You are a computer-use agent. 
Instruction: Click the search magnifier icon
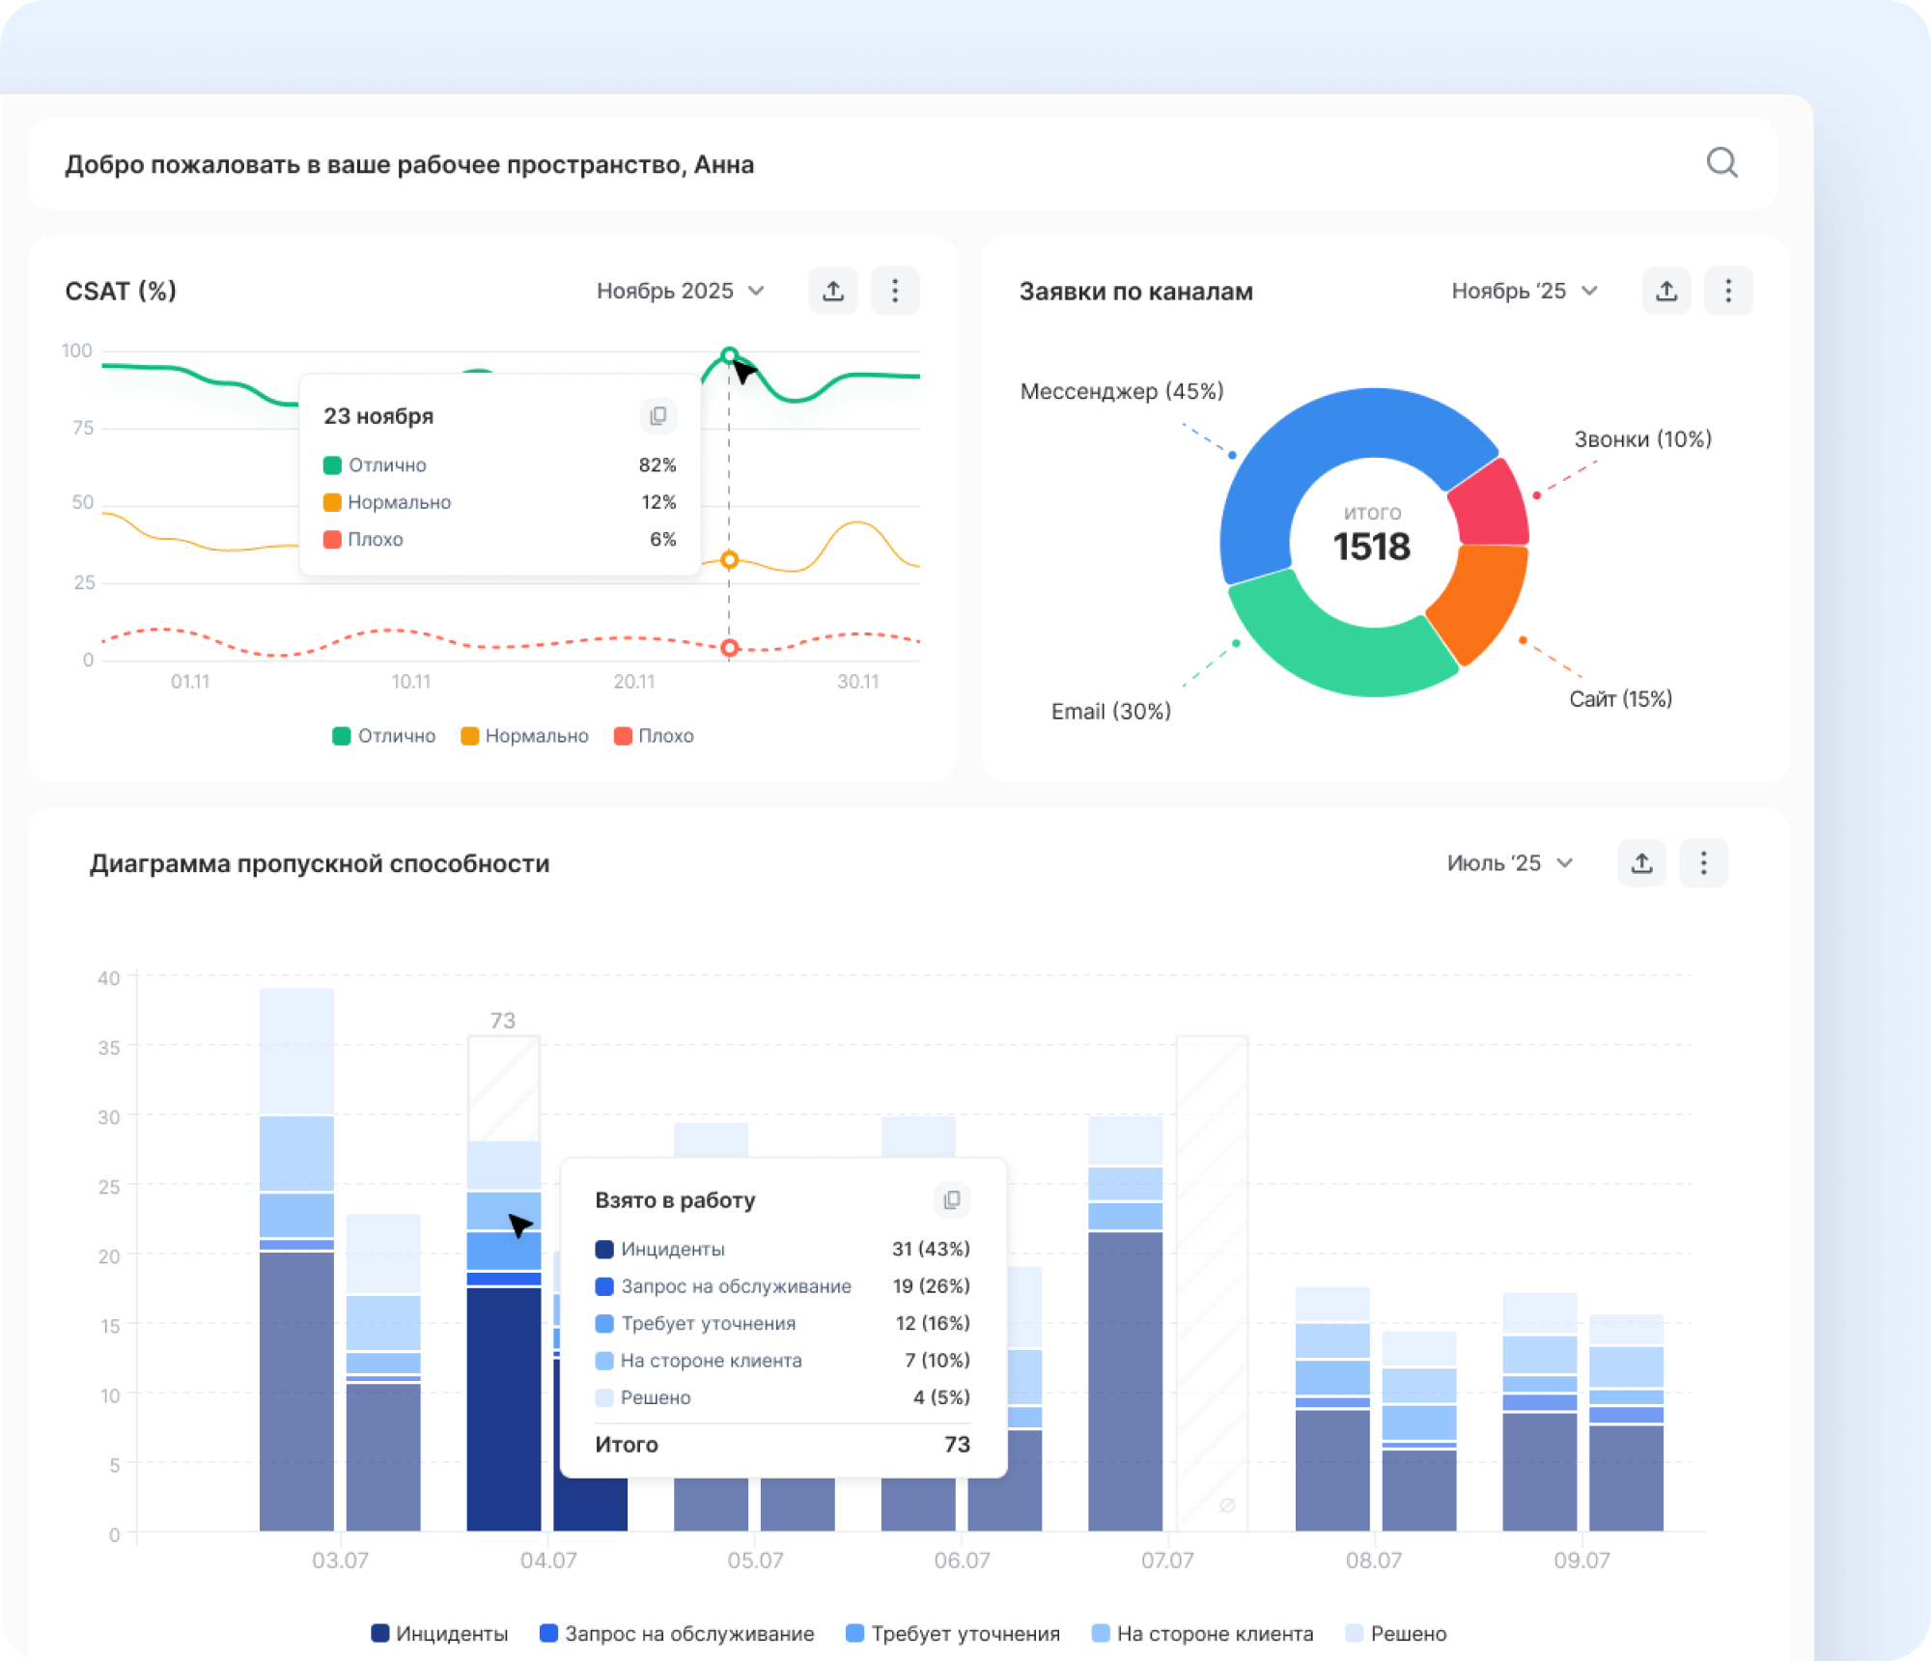point(1721,163)
